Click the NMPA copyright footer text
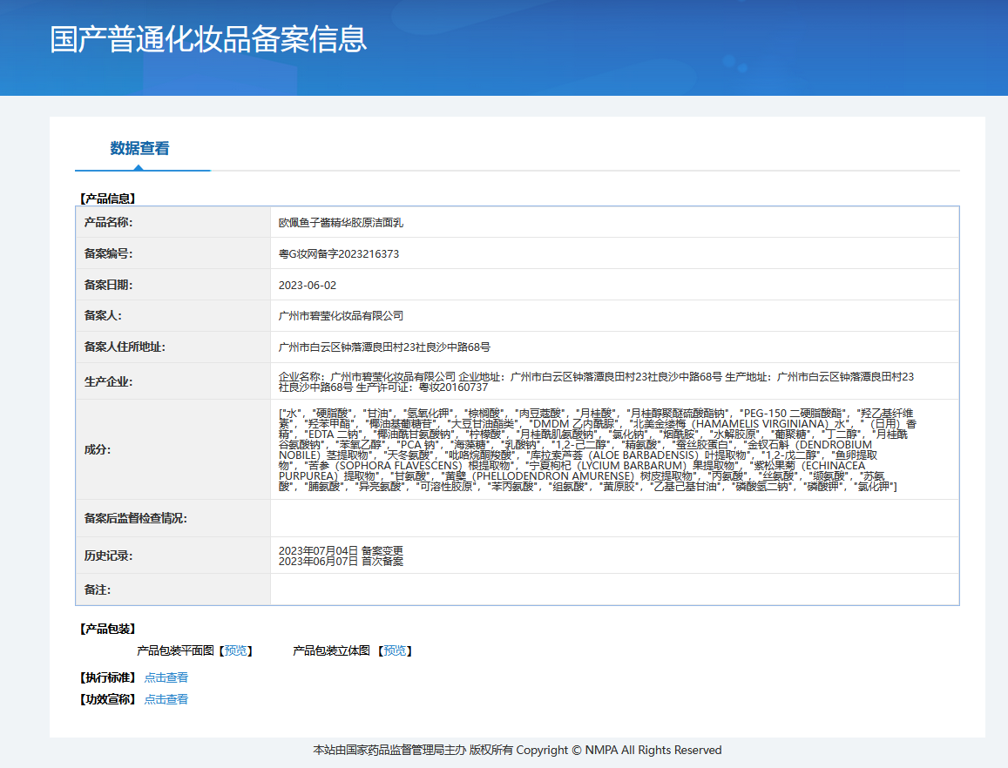The width and height of the screenshot is (1008, 768). pos(517,750)
